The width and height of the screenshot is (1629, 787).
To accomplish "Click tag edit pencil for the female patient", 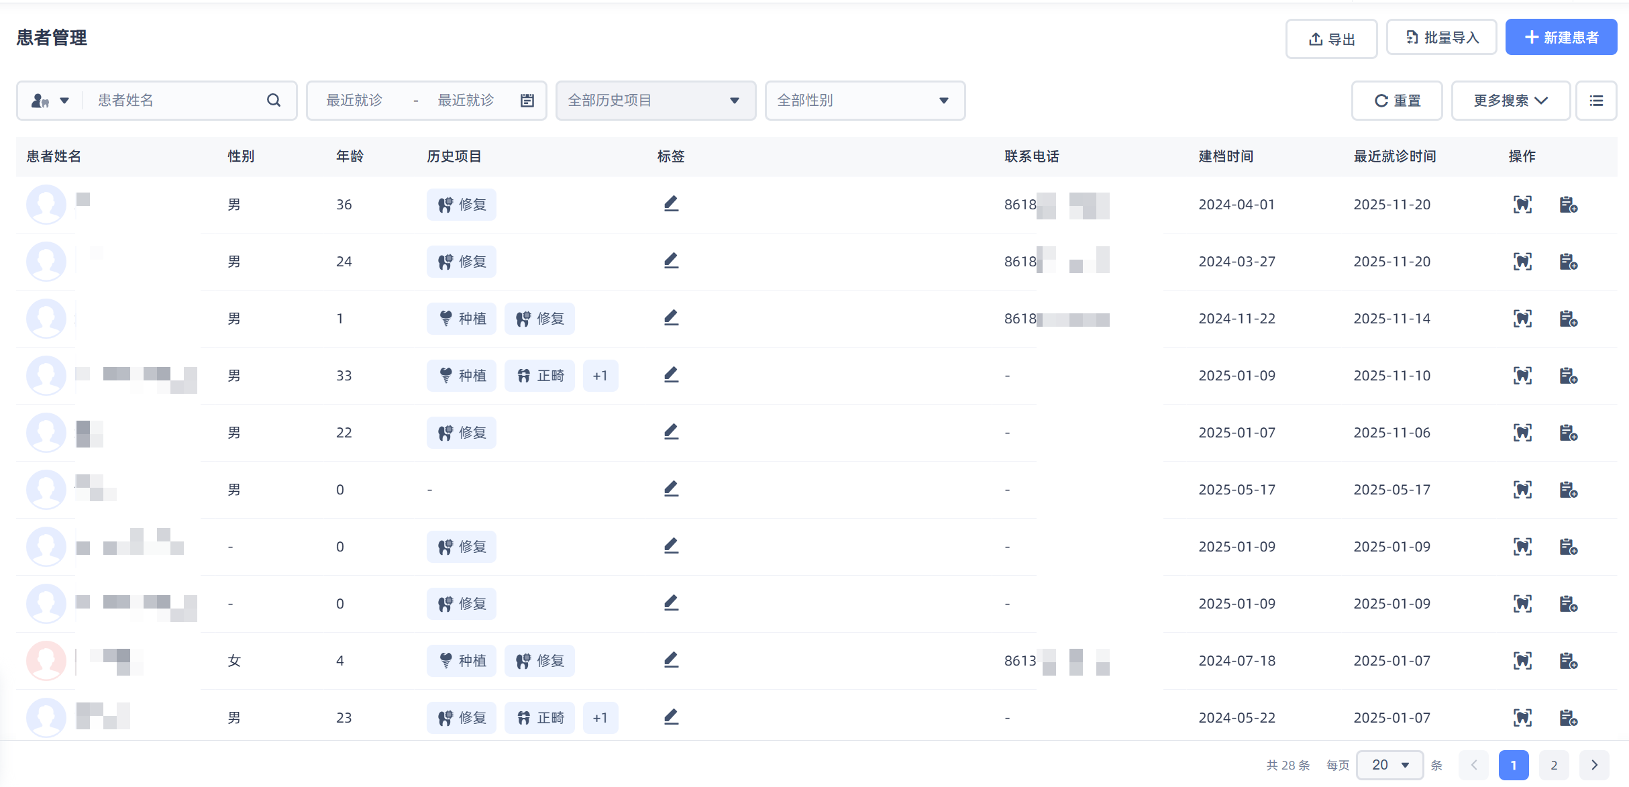I will 671,660.
